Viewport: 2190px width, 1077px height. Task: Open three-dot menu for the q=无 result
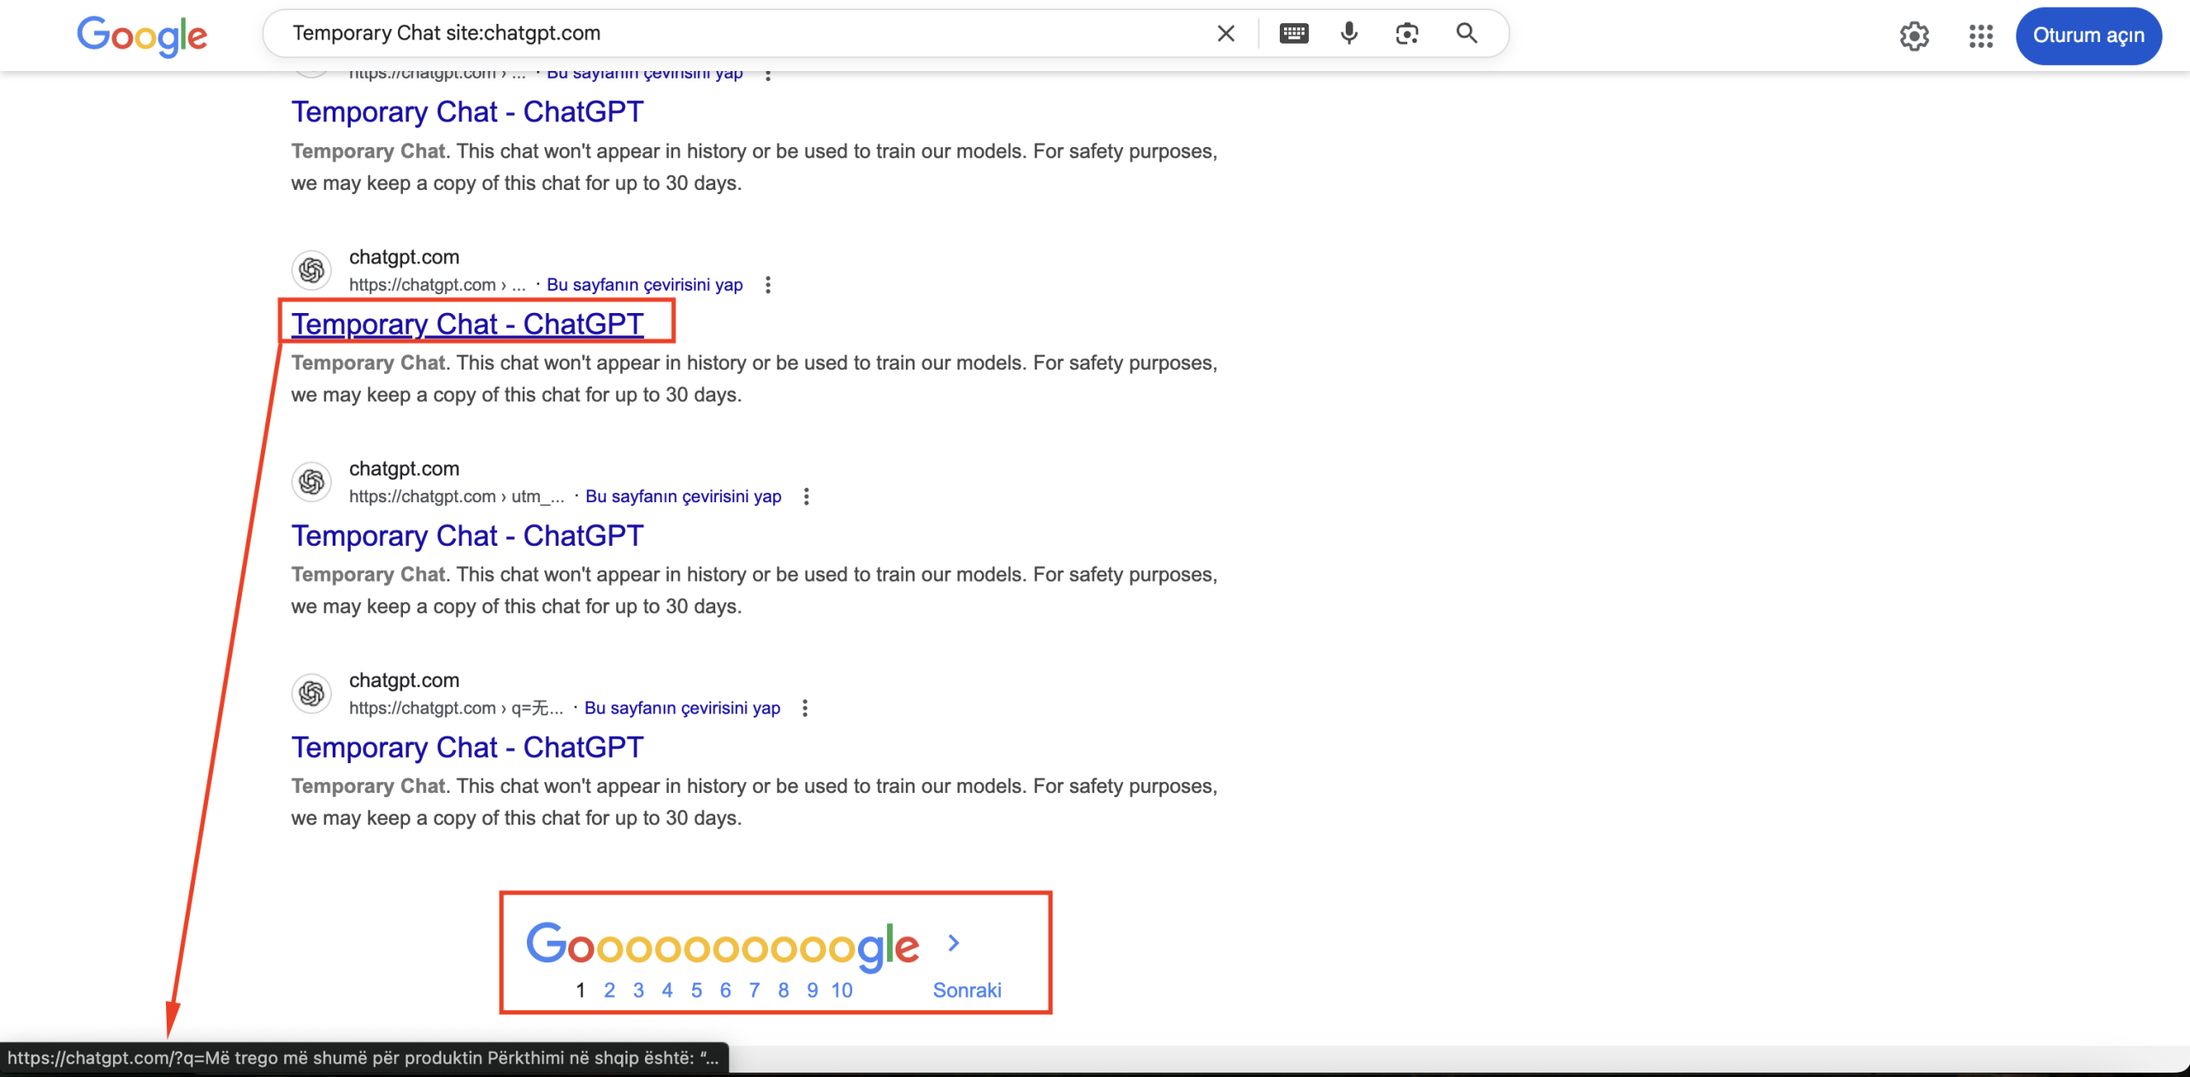click(x=805, y=708)
